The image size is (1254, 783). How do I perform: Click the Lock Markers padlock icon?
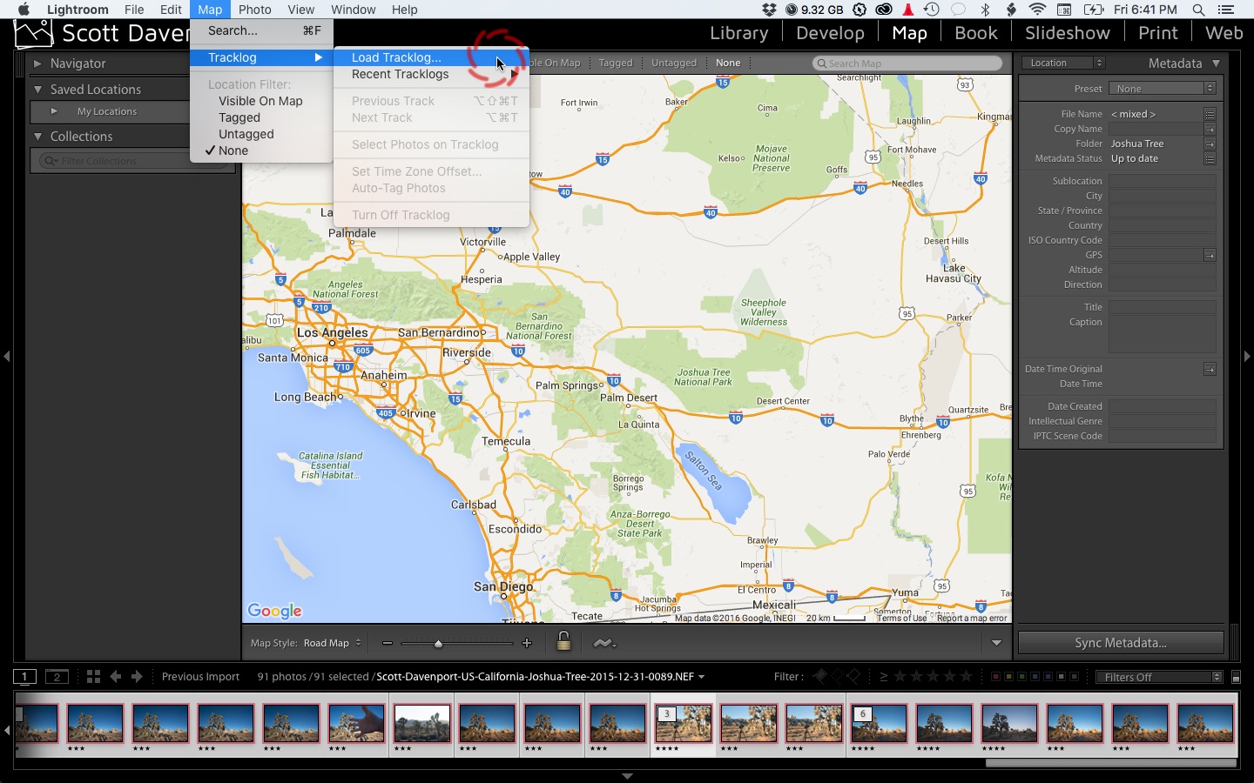click(x=563, y=642)
